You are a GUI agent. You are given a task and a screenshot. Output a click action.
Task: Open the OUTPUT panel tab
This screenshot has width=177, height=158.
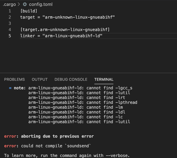(x=40, y=80)
